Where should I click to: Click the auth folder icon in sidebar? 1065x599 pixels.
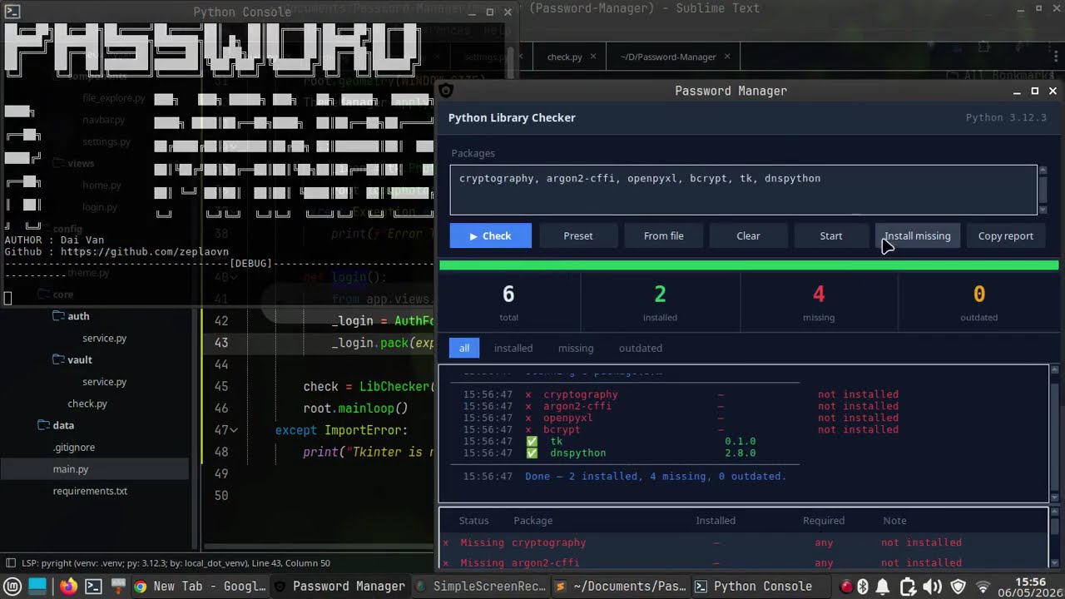point(59,316)
